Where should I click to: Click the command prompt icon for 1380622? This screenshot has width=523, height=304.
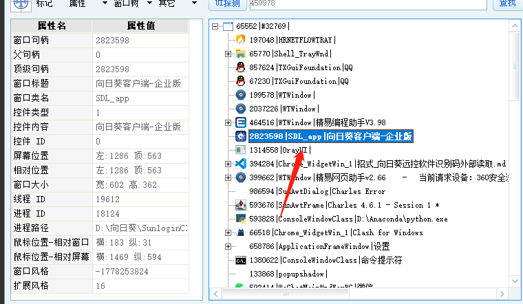pos(240,261)
